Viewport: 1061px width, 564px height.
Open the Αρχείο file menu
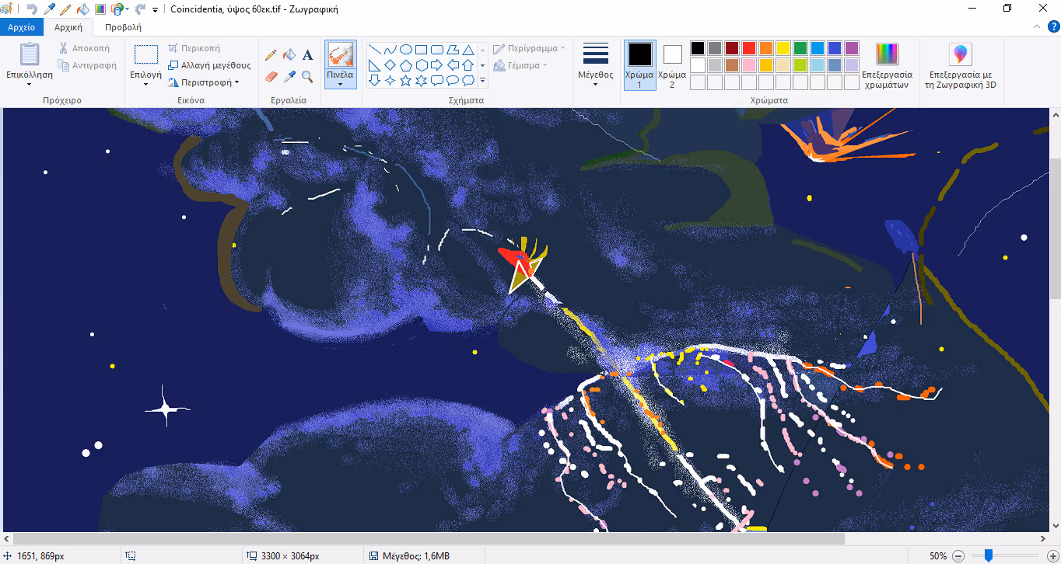[22, 27]
